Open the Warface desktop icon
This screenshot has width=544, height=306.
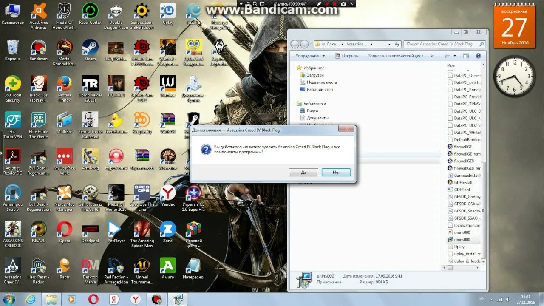coord(168,87)
